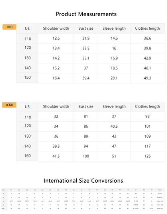Click the 38.5 shoulder width cell
The height and width of the screenshot is (214, 167).
56,146
